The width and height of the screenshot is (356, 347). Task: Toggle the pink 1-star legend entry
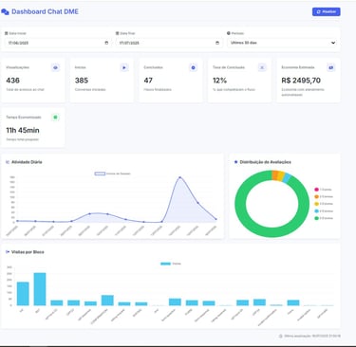[x=323, y=190]
